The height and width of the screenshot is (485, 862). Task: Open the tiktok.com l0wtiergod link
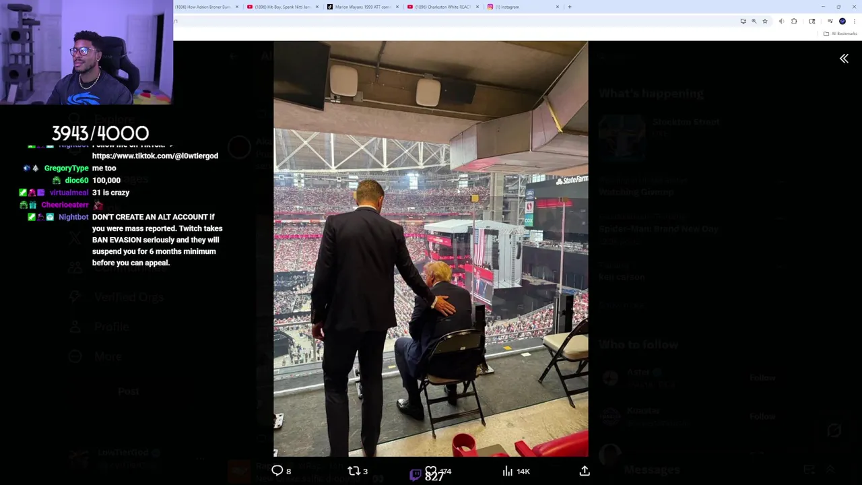tap(155, 156)
